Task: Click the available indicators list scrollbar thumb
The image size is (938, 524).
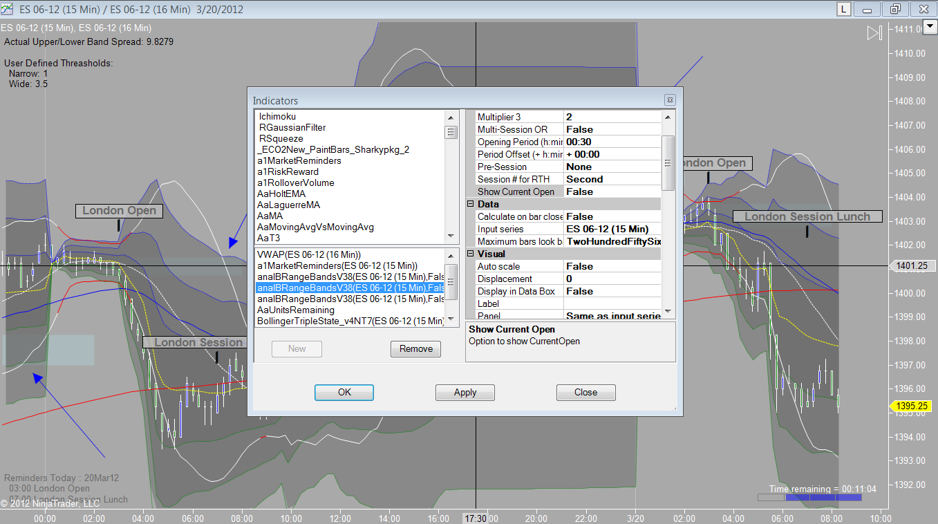Action: [x=451, y=132]
